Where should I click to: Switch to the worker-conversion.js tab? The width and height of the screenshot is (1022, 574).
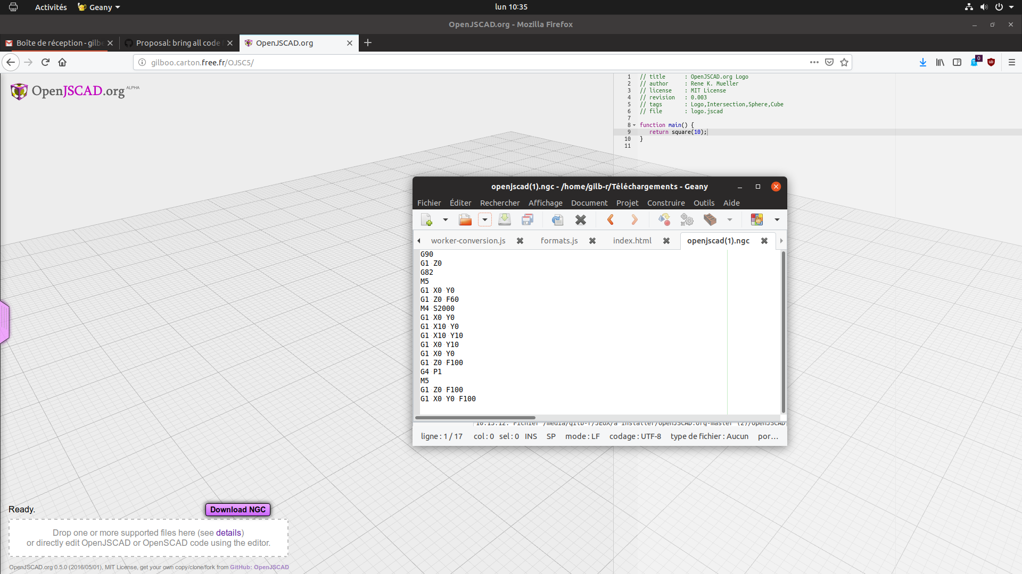coord(468,241)
